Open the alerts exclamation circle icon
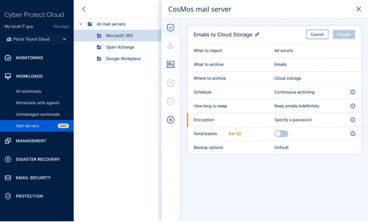This screenshot has width=368, height=222. click(170, 101)
